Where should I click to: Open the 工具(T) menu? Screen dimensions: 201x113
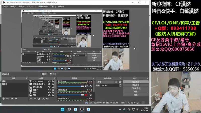[x=53, y=7]
